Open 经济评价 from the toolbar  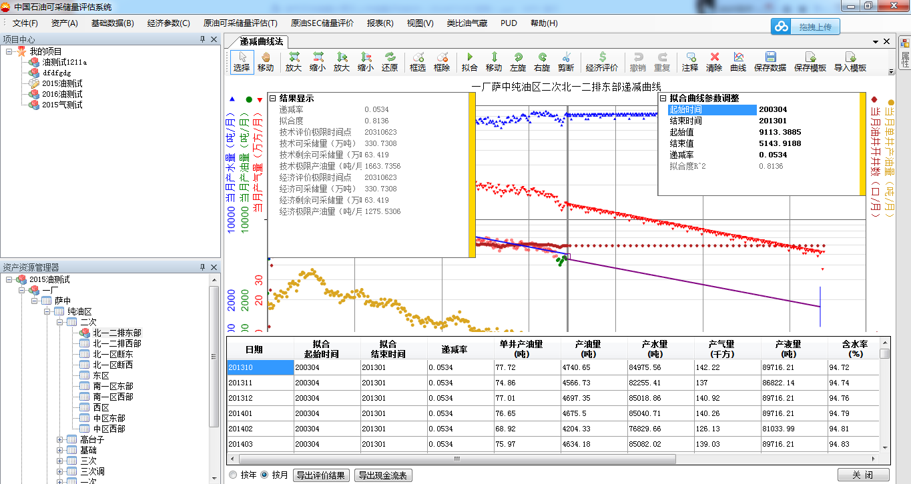(601, 61)
